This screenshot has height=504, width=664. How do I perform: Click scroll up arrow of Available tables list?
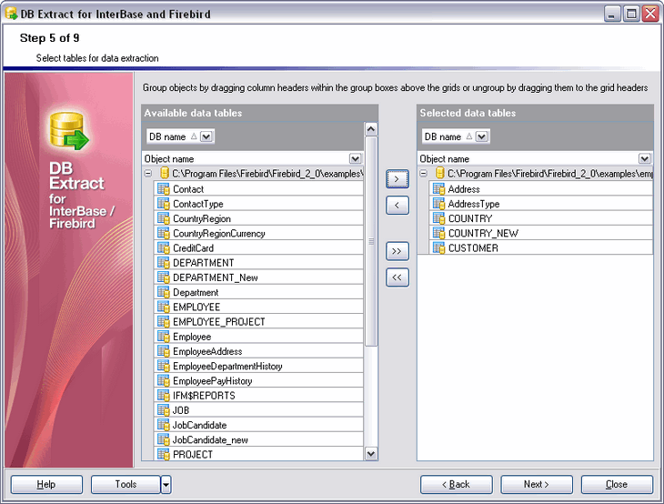[371, 129]
